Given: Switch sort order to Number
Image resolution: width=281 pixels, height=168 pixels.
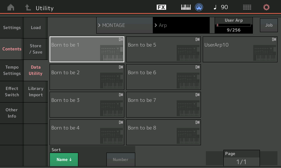Looking at the screenshot, I should [x=120, y=160].
